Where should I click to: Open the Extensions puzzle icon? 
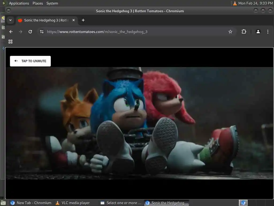point(244,32)
